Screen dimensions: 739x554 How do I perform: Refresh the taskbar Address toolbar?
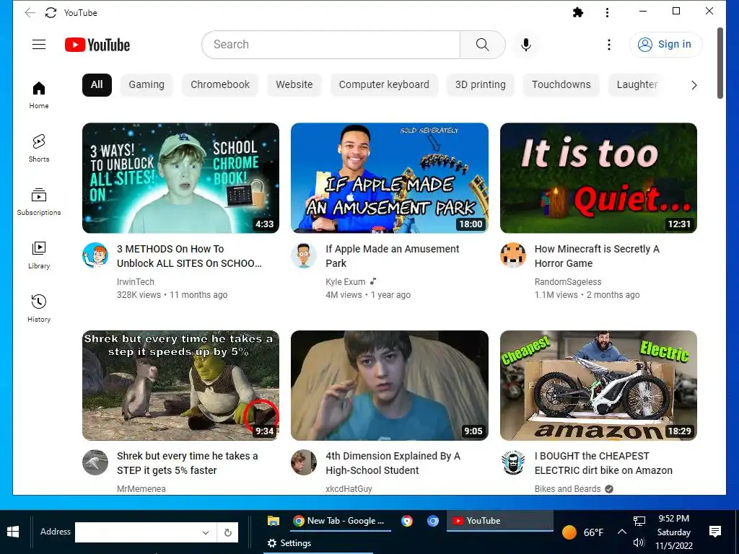227,532
